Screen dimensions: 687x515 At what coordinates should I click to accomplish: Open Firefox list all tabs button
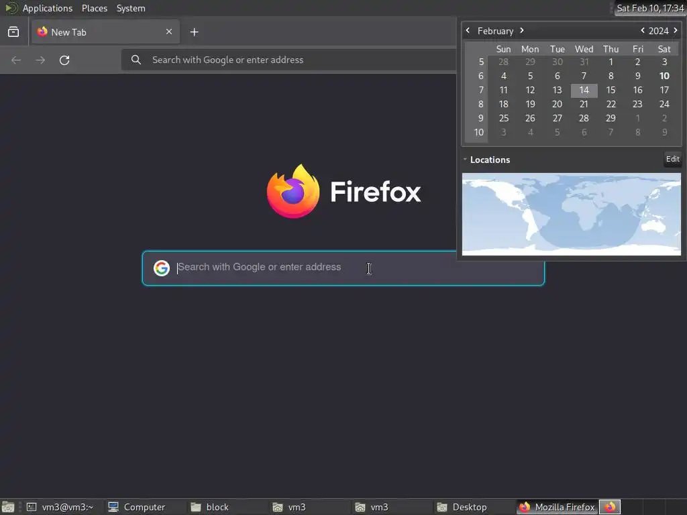(13, 32)
